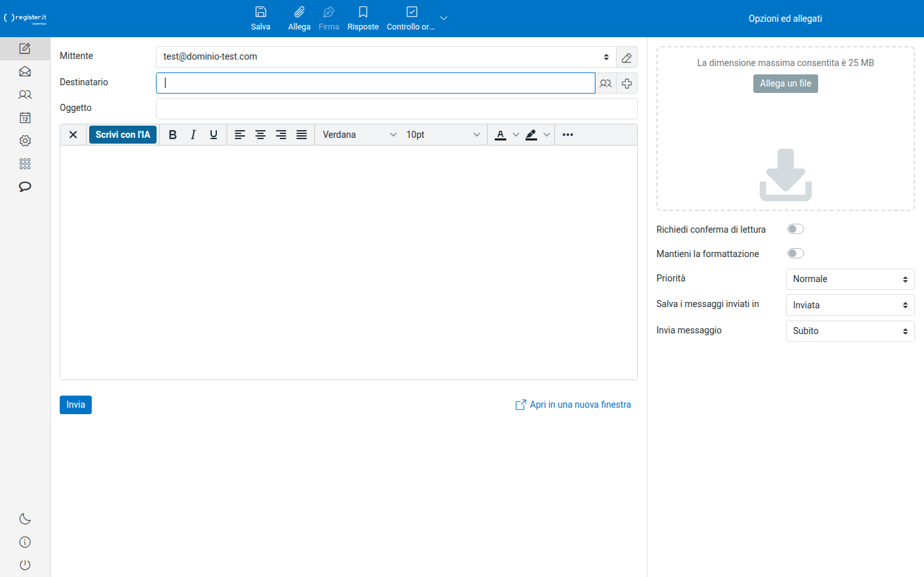This screenshot has height=577, width=924.
Task: Open the editor more tools ellipsis
Action: coord(568,135)
